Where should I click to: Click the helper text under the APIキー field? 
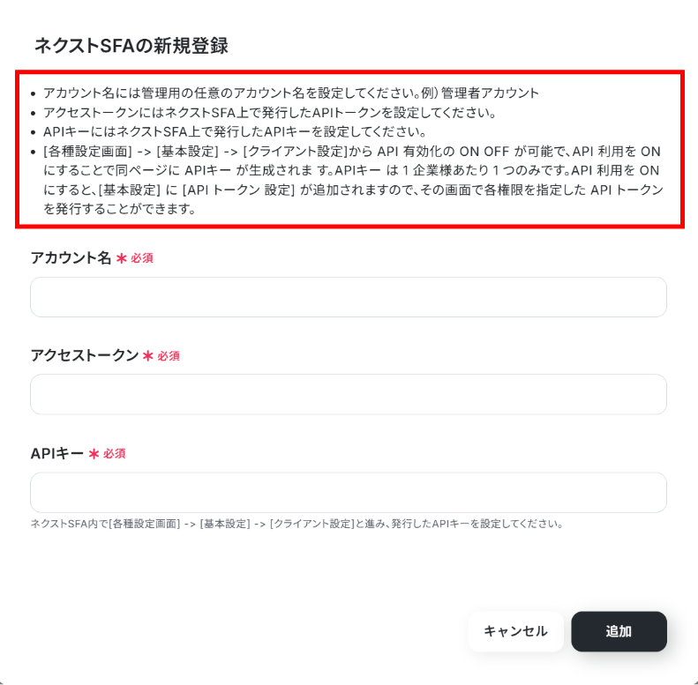pos(296,524)
